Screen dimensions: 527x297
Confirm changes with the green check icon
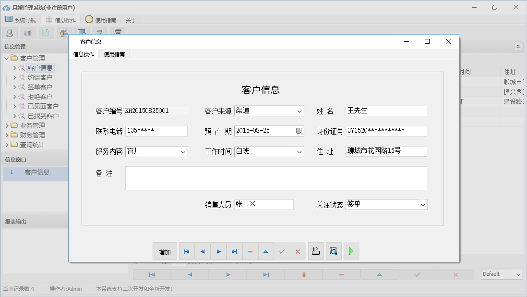click(282, 251)
